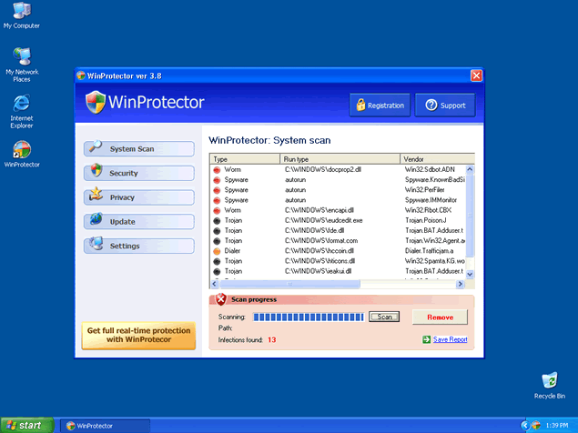Go to the Update section
This screenshot has height=433, width=578.
point(139,221)
